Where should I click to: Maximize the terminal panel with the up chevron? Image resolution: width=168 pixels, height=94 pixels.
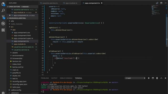coord(161,78)
